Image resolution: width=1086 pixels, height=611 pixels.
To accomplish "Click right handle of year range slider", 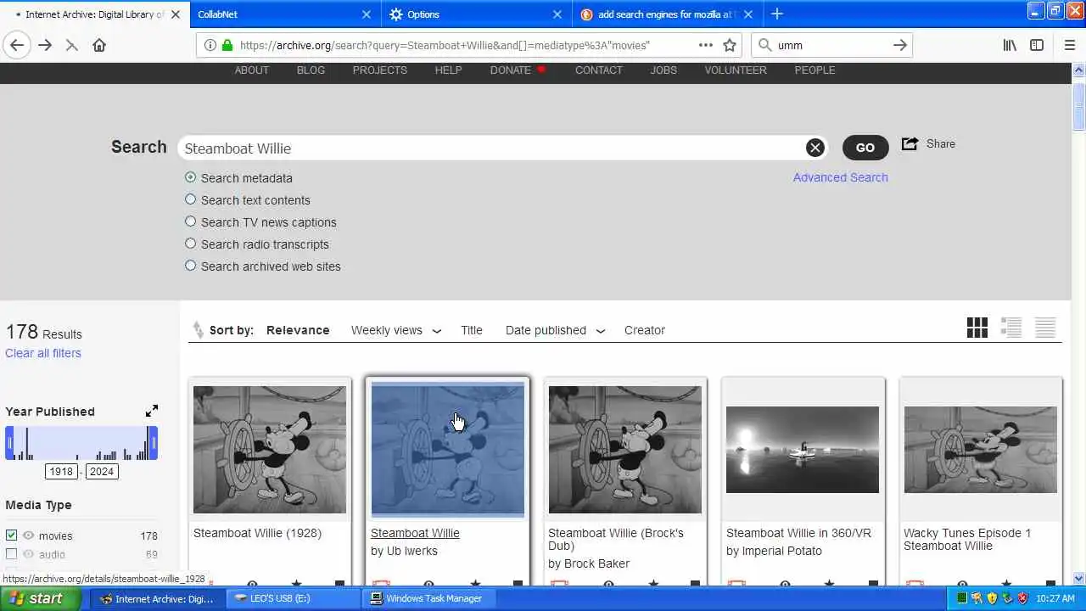I will (154, 443).
